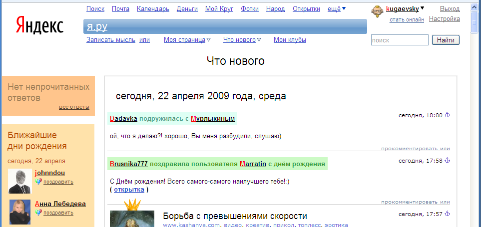Click the anchor icon beside сегодня, 18:00
Image resolution: width=481 pixels, height=227 pixels.
[447, 115]
